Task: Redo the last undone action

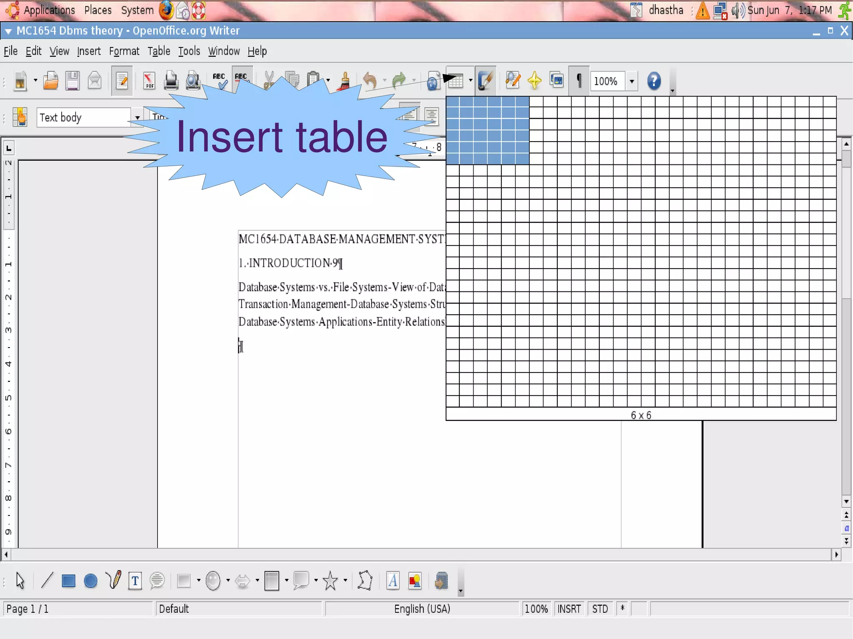Action: click(399, 81)
